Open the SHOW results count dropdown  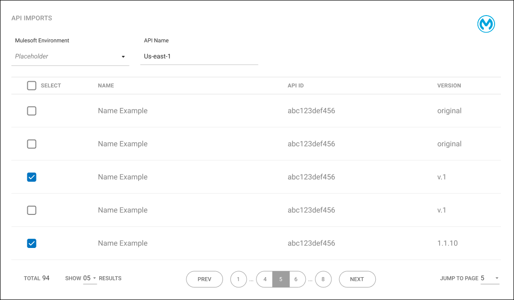[x=90, y=278]
